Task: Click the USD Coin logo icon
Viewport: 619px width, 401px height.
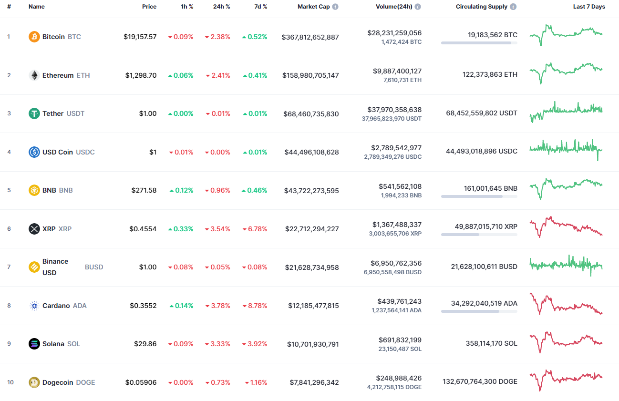Action: (x=33, y=152)
